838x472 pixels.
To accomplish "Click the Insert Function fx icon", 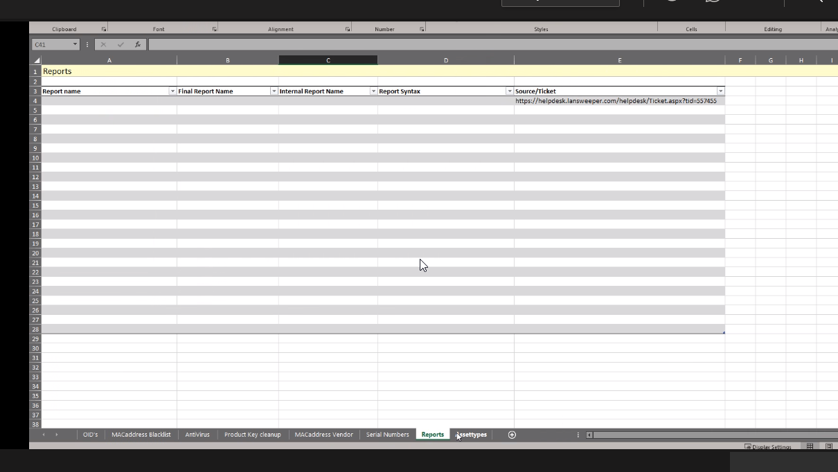I will (x=138, y=44).
